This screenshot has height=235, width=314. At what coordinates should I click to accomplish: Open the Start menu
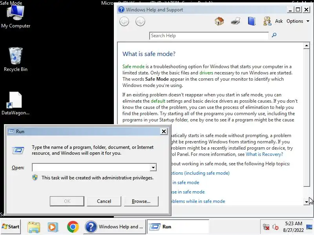coord(11,227)
